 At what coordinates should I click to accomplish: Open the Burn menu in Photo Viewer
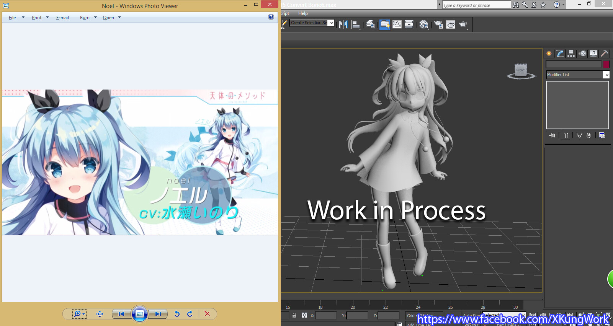coord(88,18)
